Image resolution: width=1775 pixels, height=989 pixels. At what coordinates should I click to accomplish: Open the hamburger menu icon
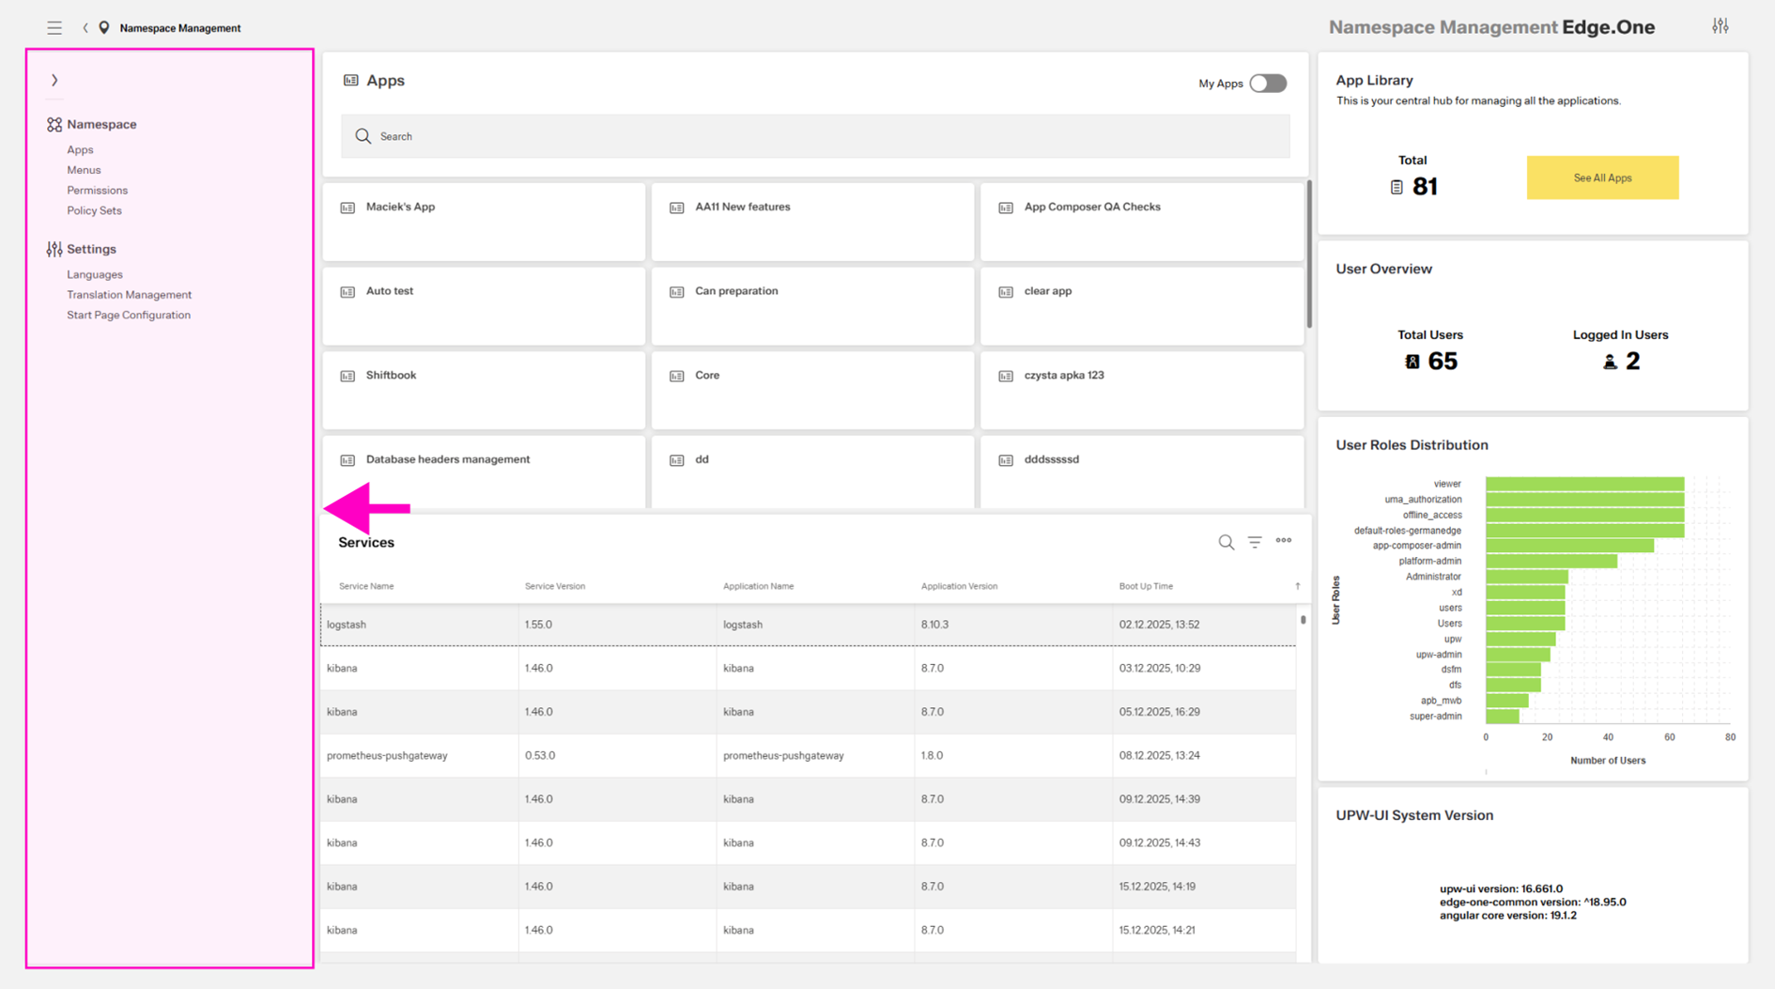coord(54,28)
